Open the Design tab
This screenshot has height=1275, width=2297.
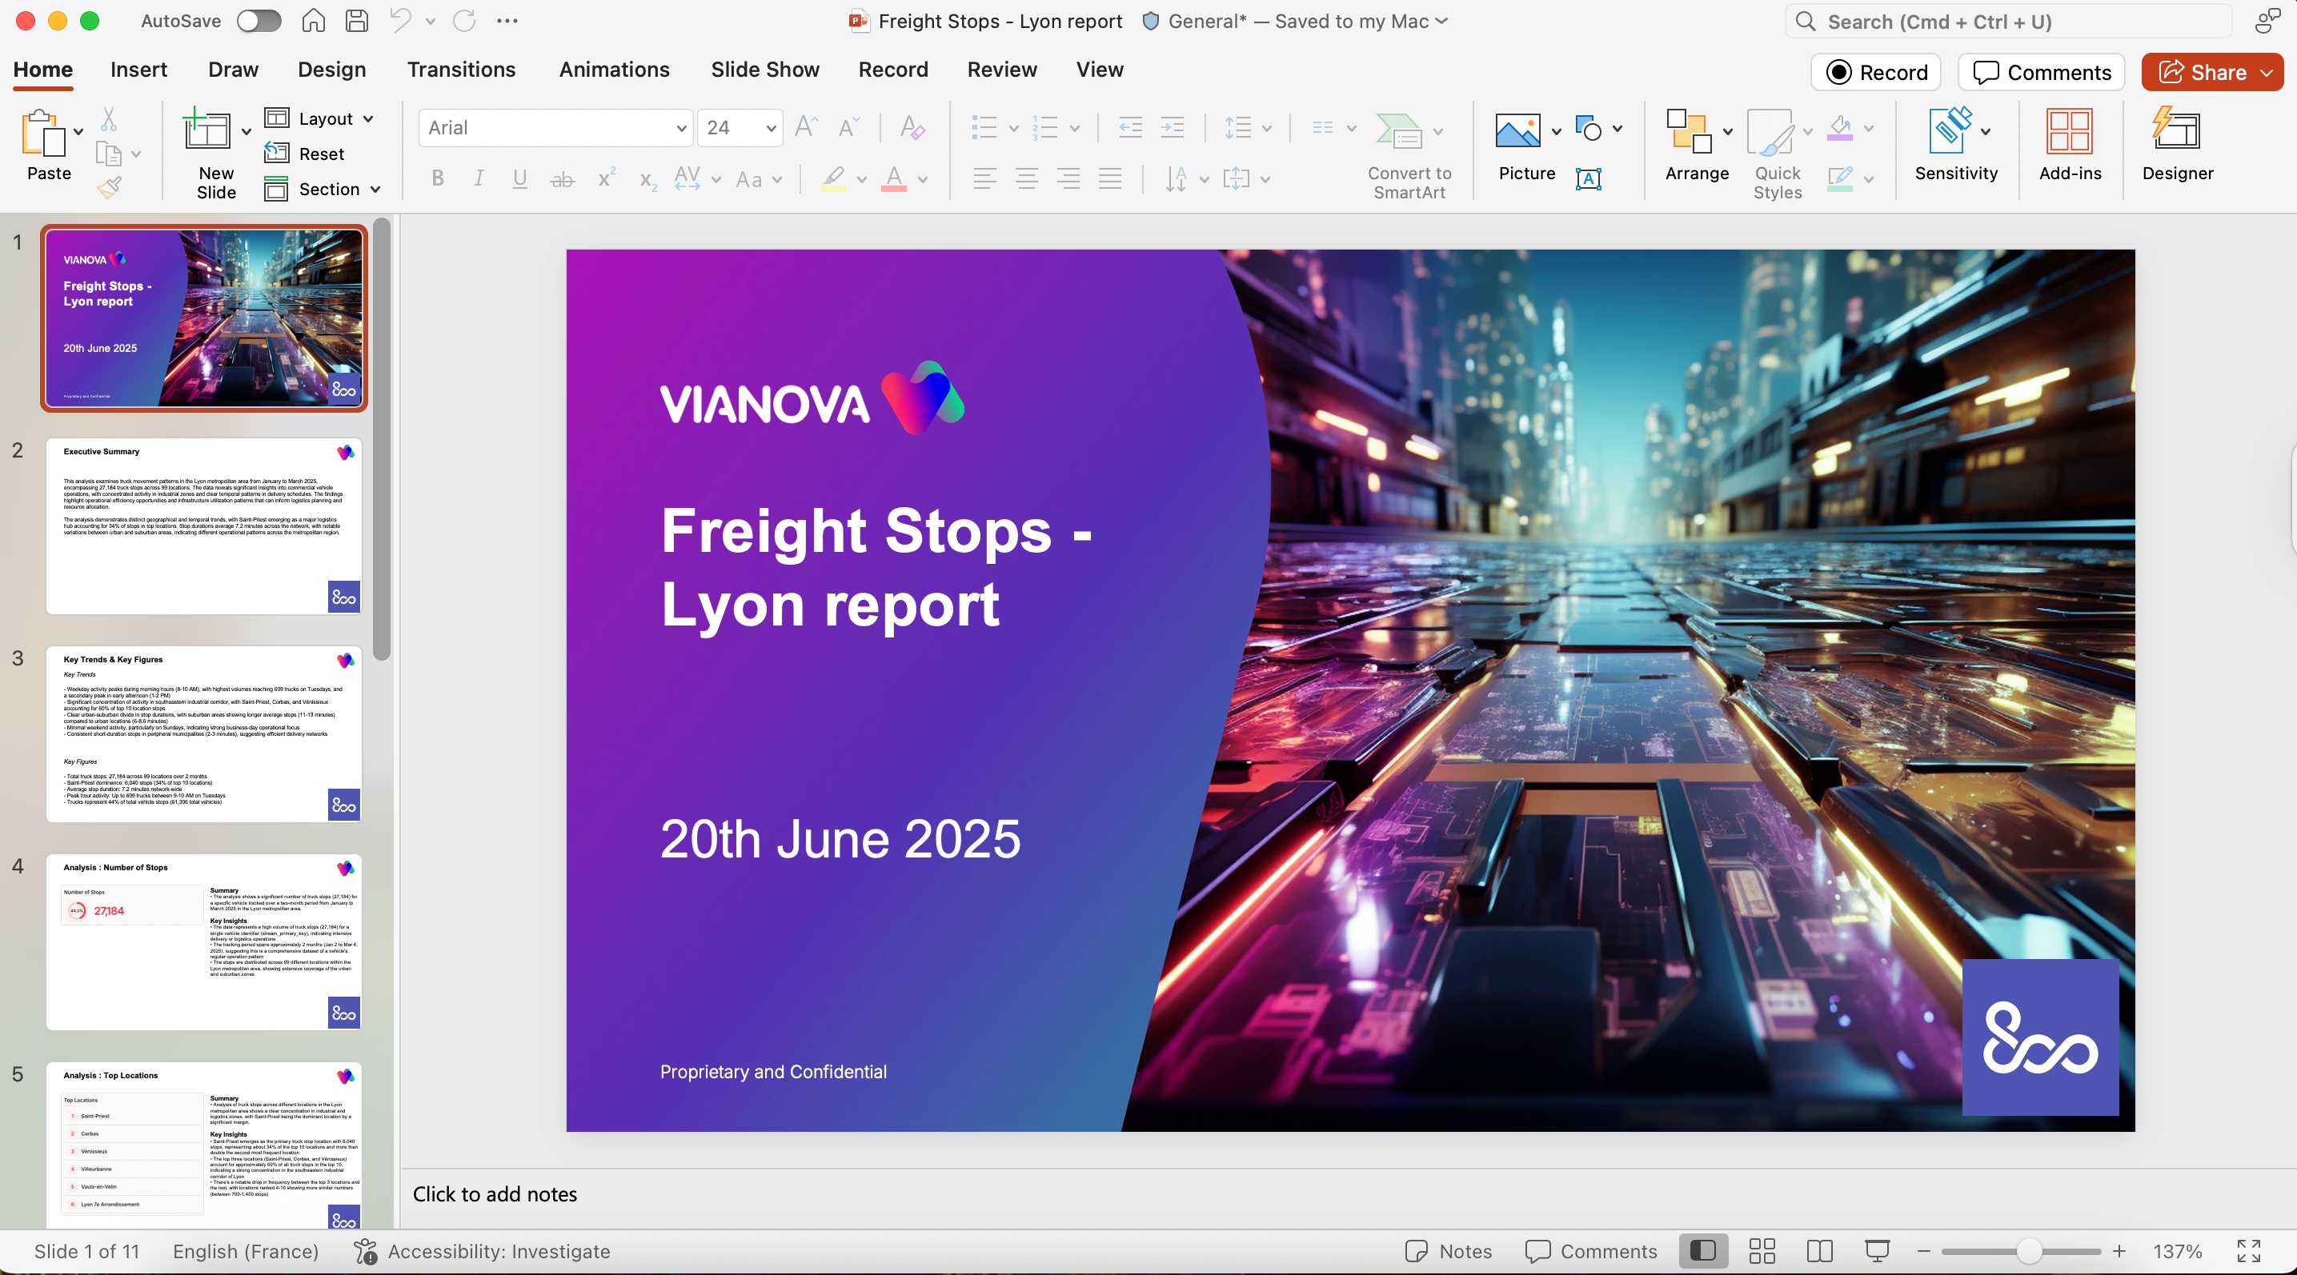(x=331, y=70)
